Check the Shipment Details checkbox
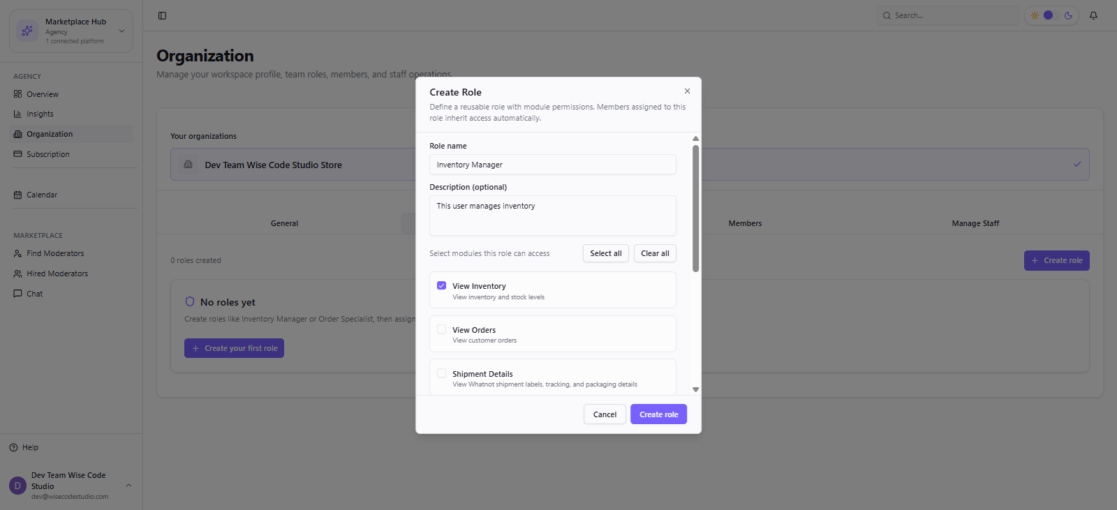1117x510 pixels. (441, 373)
